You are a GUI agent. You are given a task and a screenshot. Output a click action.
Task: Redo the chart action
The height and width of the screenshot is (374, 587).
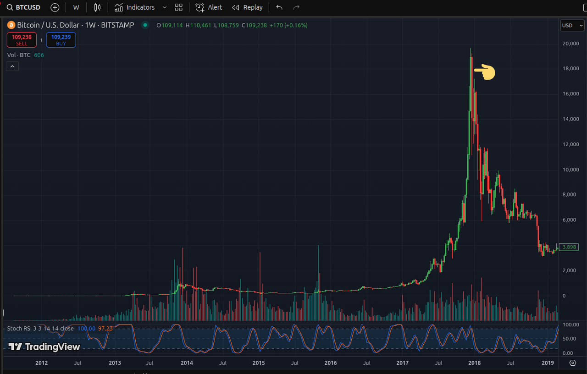pyautogui.click(x=296, y=7)
